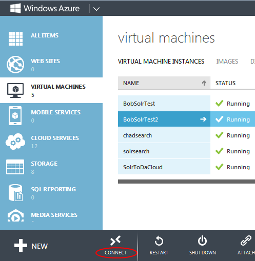Click the horizontal scrollbar below the table
The image size is (255, 261).
click(186, 182)
